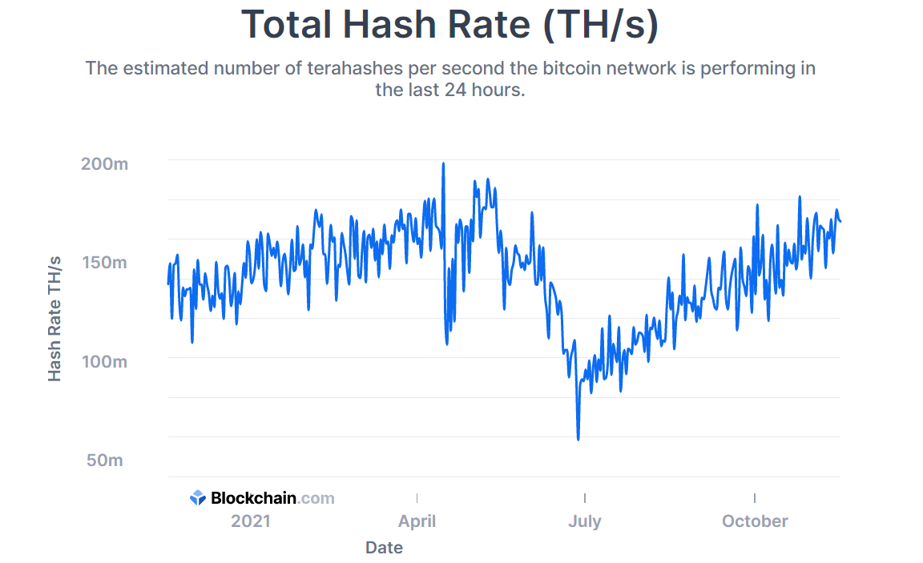
Task: Click the Date axis title
Action: (385, 548)
